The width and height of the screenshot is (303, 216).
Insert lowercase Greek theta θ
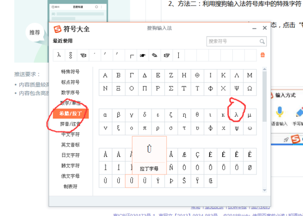197,115
